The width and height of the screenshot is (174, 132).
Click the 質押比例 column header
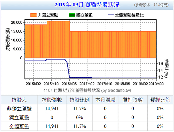[160, 100]
